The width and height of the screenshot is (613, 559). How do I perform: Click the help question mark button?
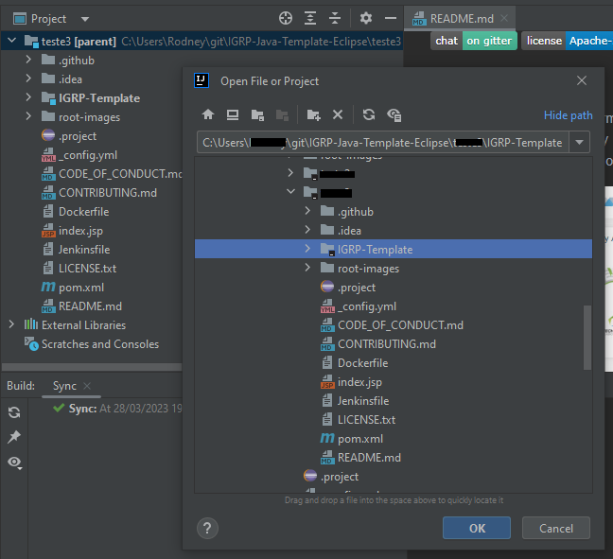click(207, 529)
